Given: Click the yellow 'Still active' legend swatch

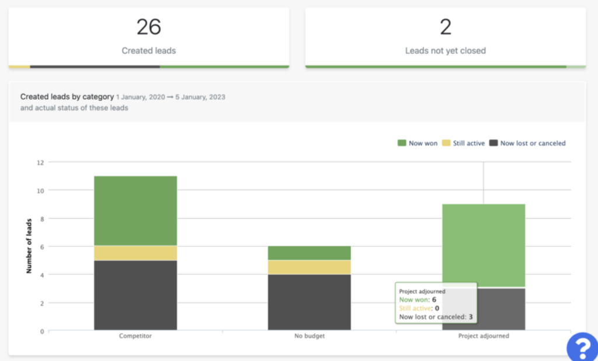Looking at the screenshot, I should [x=446, y=143].
